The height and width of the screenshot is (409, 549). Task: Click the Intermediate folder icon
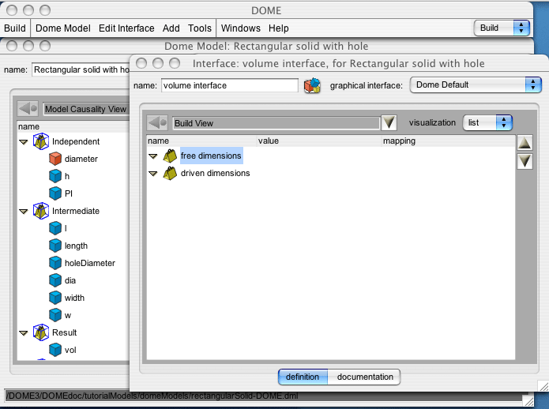point(40,211)
